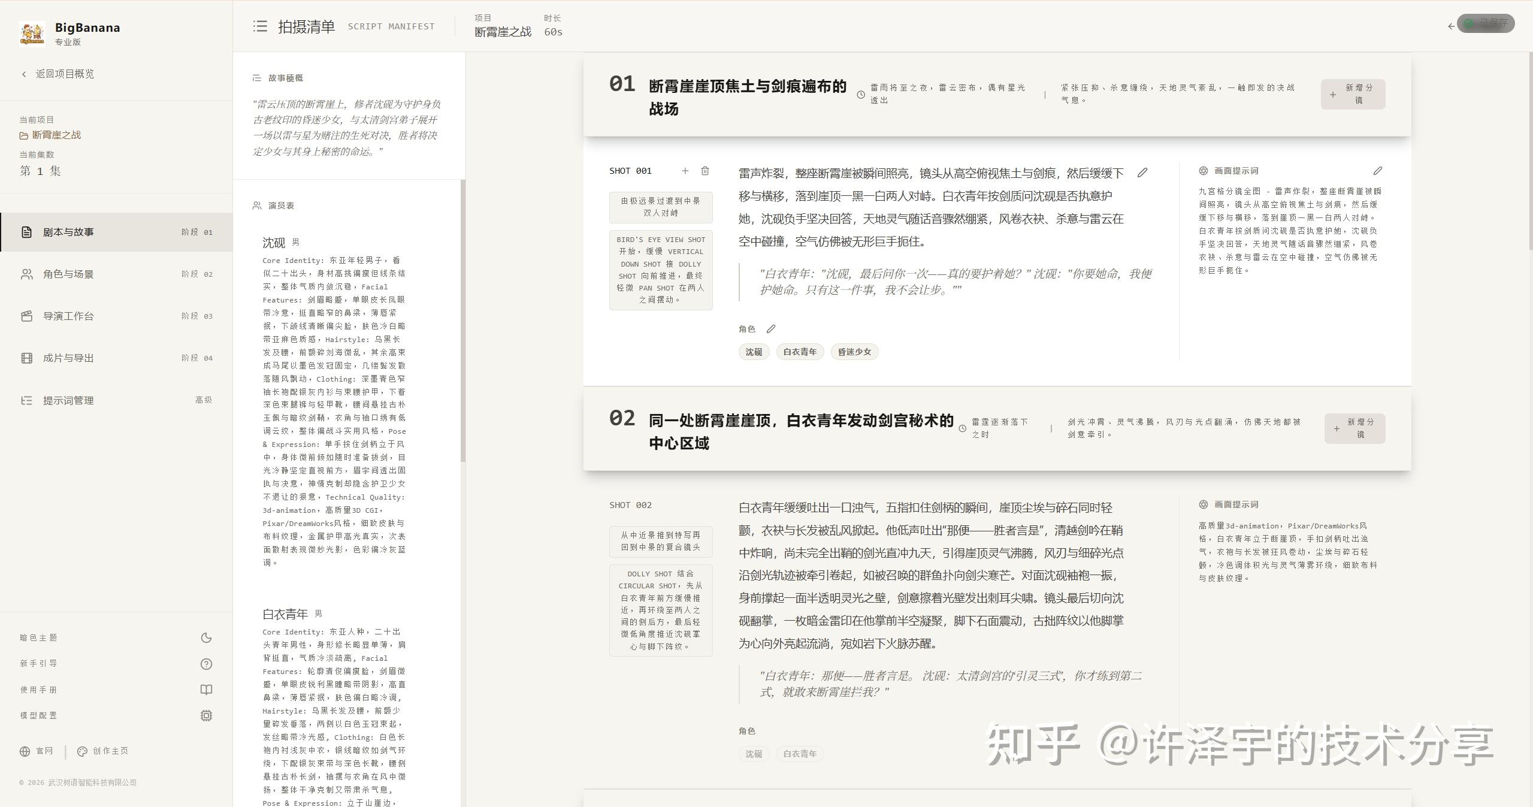
Task: Open 剧本与故事 stage 01
Action: click(116, 232)
